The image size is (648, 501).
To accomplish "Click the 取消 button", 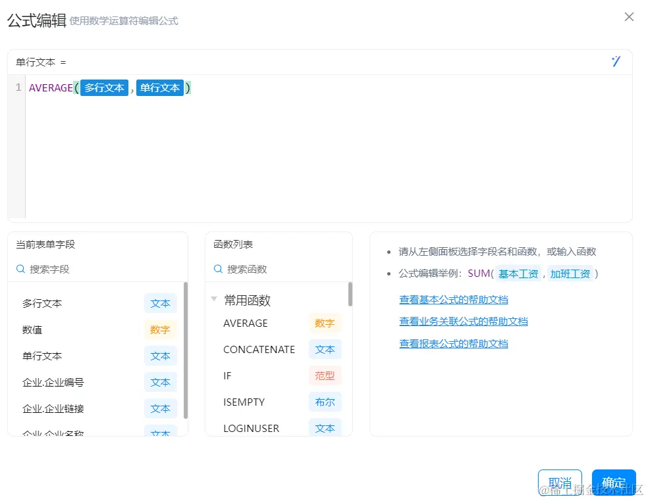I will [560, 483].
